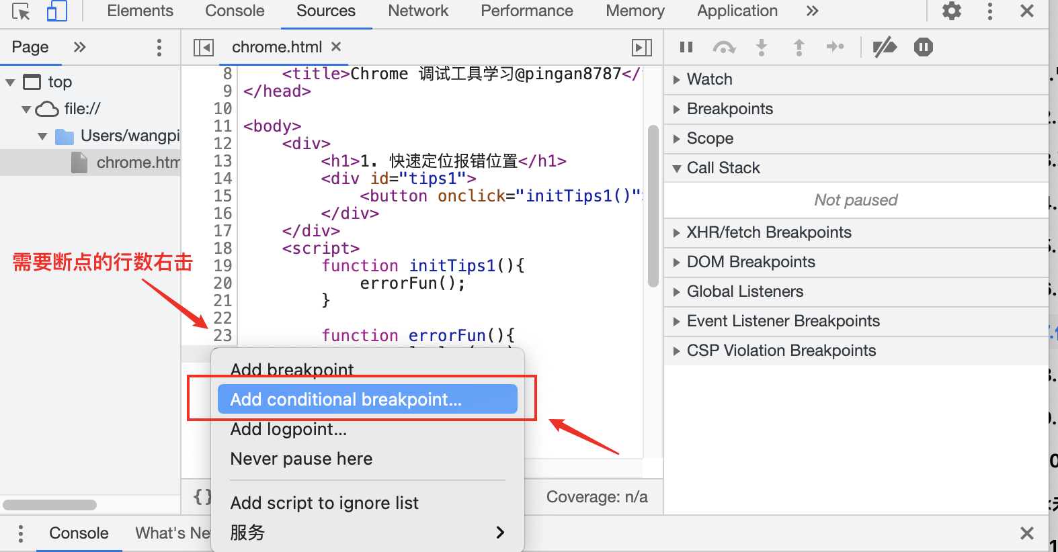Choose Add script to ignore list

[367, 503]
